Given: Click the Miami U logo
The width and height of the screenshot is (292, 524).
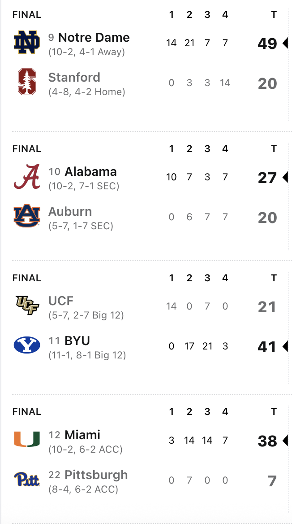Looking at the screenshot, I should pos(27,439).
